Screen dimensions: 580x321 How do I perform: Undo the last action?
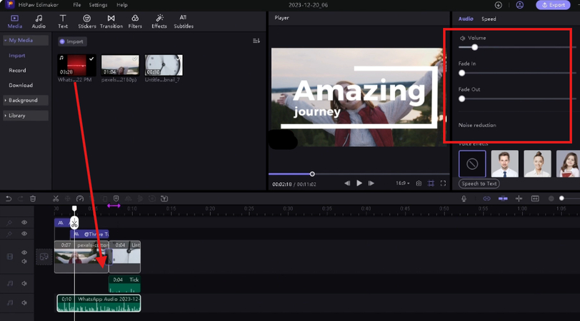tap(9, 199)
